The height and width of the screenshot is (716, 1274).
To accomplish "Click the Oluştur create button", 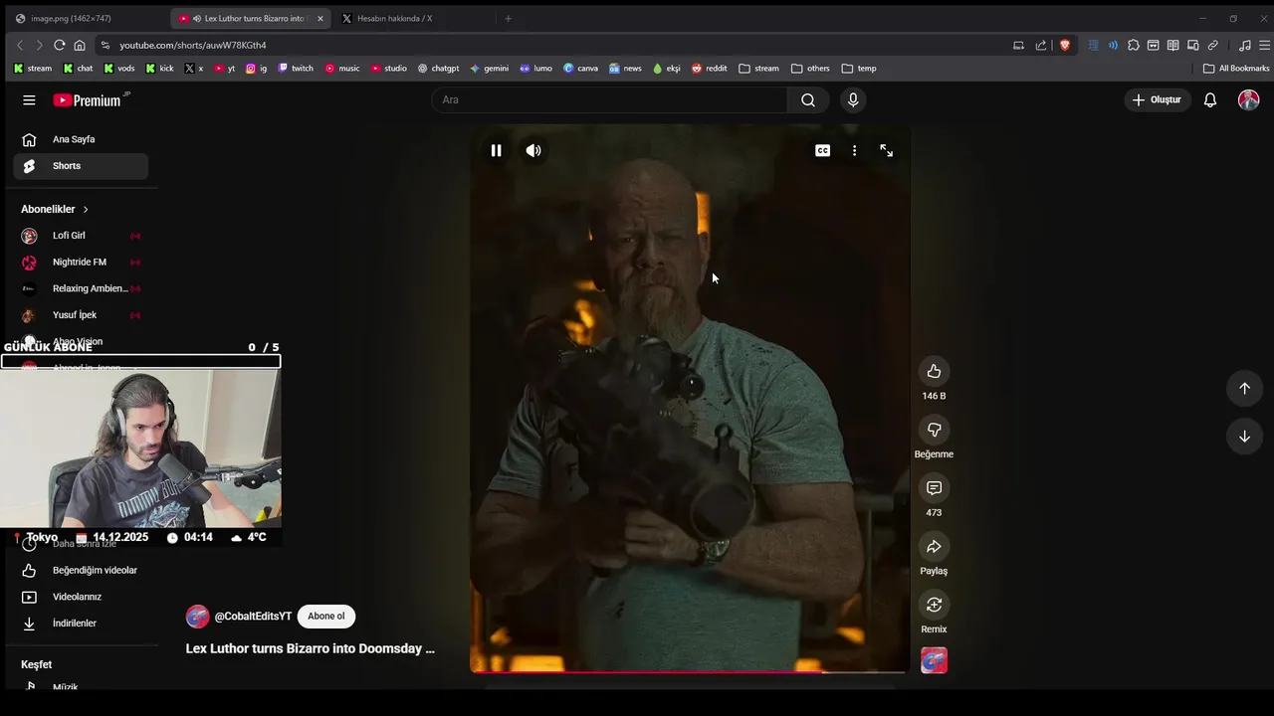I will [1158, 99].
